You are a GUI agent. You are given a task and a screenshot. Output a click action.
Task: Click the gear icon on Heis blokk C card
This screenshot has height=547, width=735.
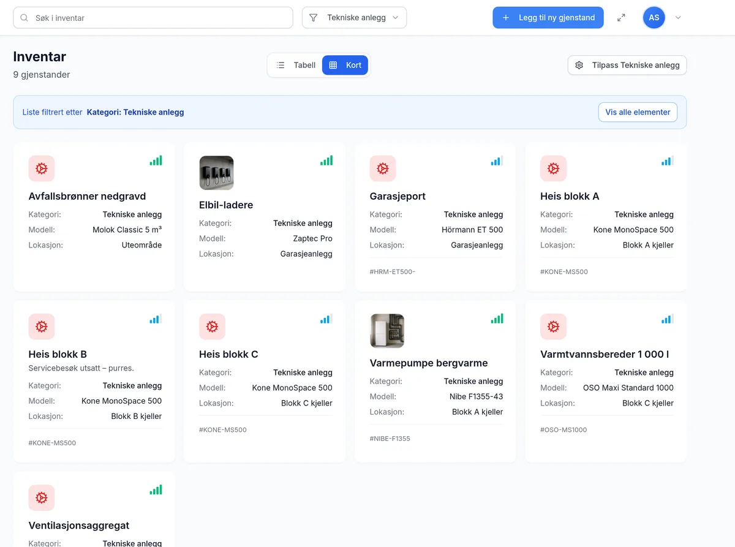tap(212, 326)
